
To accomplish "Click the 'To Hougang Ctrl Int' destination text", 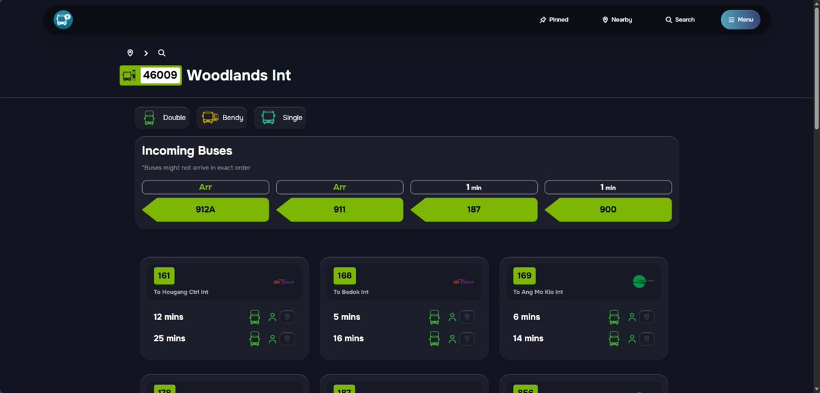I will coord(181,293).
